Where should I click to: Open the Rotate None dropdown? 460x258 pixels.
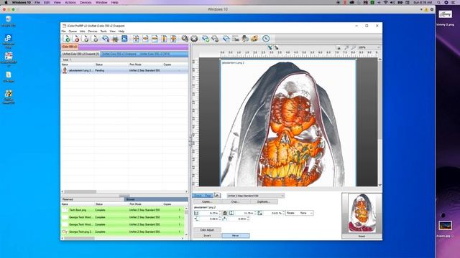coord(299,213)
